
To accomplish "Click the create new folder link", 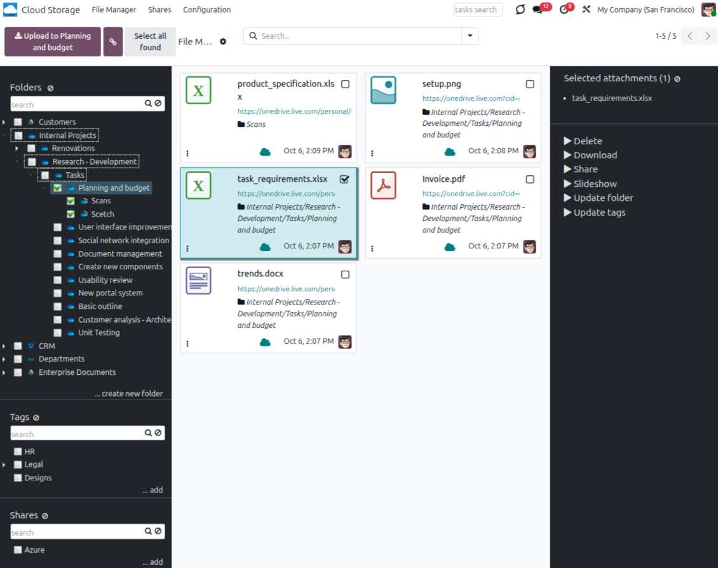I will (128, 394).
